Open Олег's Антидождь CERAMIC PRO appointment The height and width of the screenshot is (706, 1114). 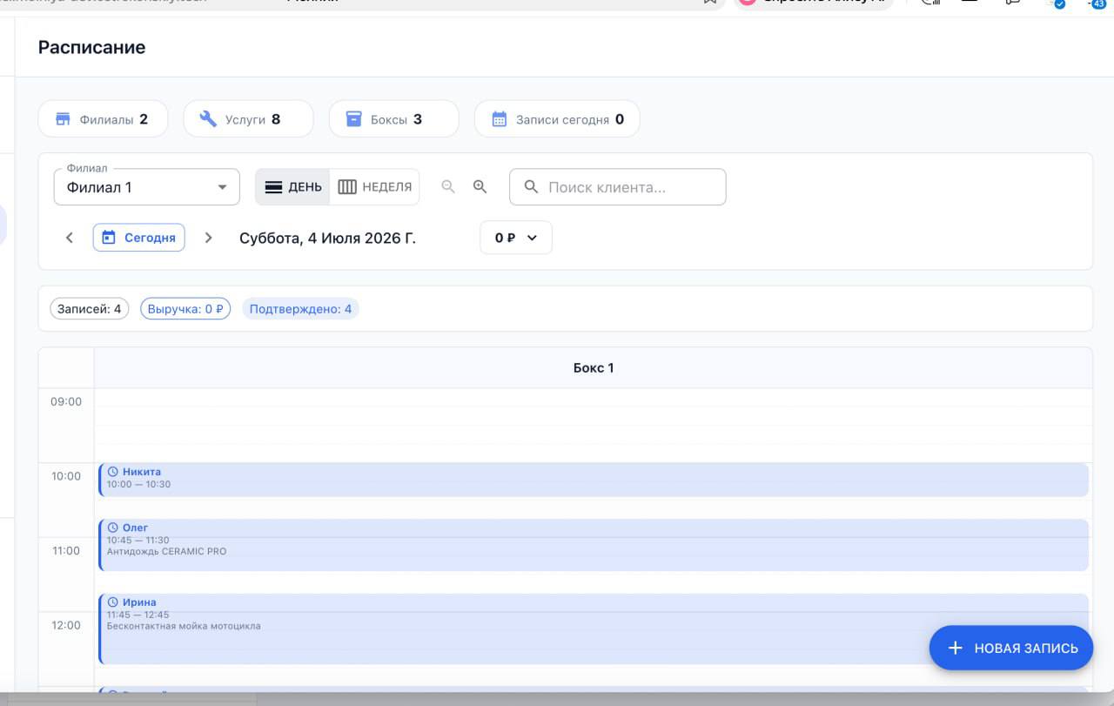pos(594,545)
